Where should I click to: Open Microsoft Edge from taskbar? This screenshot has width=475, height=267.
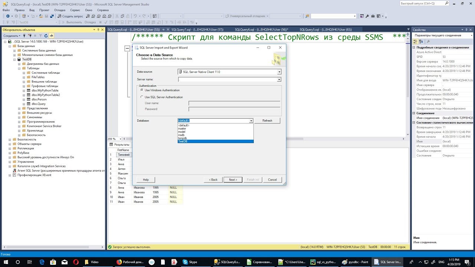[42, 262]
